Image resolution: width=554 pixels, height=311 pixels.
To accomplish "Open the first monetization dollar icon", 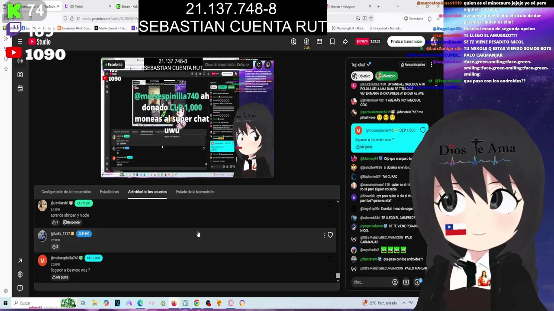I will coord(293,41).
